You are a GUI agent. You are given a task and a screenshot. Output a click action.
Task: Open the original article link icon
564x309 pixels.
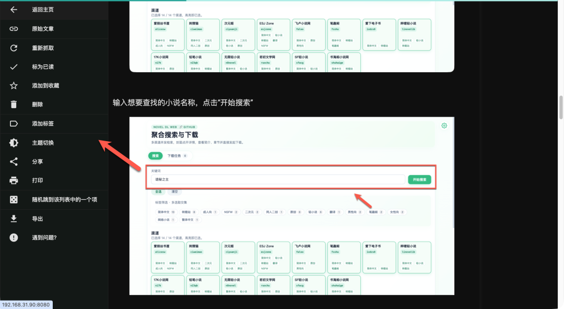coord(14,29)
